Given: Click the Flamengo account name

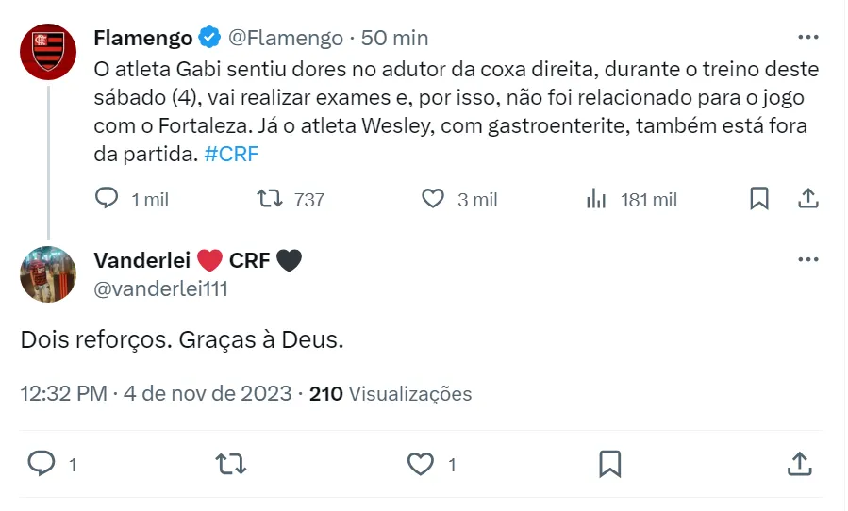Looking at the screenshot, I should click(x=143, y=38).
